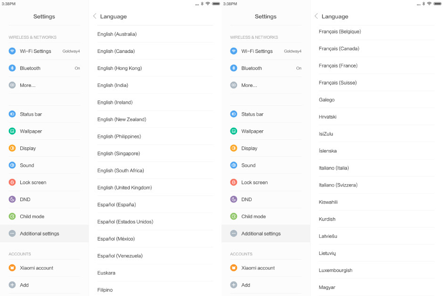Click the Xiaomi account icon in the left pane
443x296 pixels.
[x=12, y=268]
